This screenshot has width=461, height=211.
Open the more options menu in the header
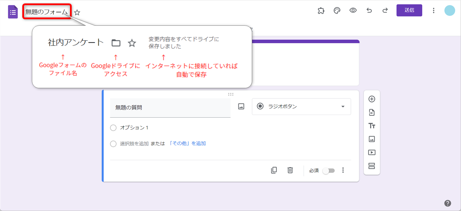pyautogui.click(x=434, y=11)
